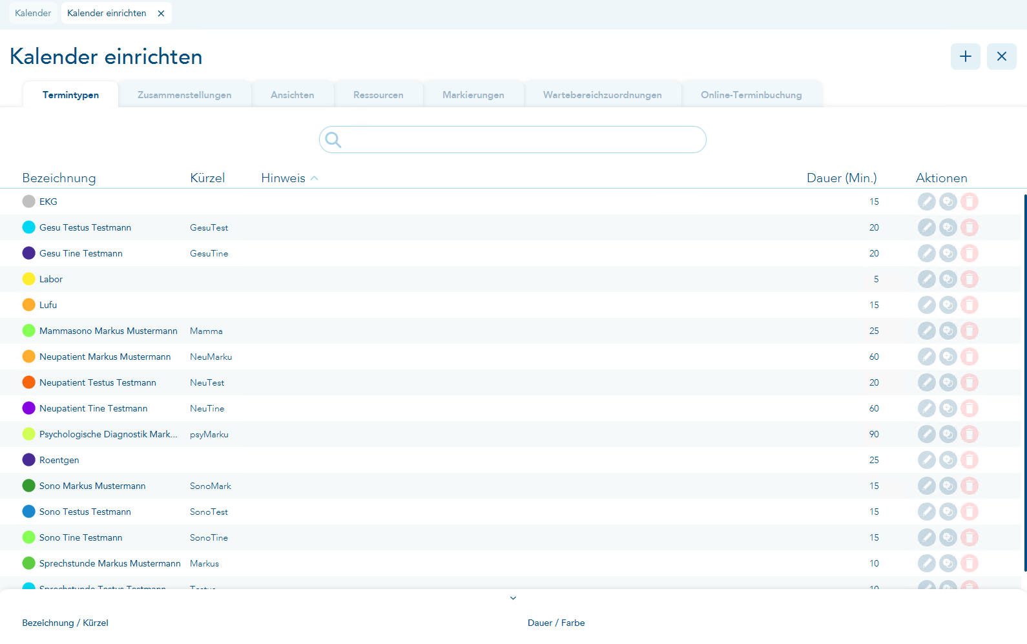This screenshot has height=644, width=1027.
Task: Delete the Gesu Testus Testmann entry
Action: pos(969,227)
